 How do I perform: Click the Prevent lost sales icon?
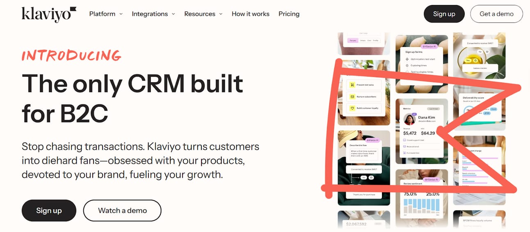(352, 85)
